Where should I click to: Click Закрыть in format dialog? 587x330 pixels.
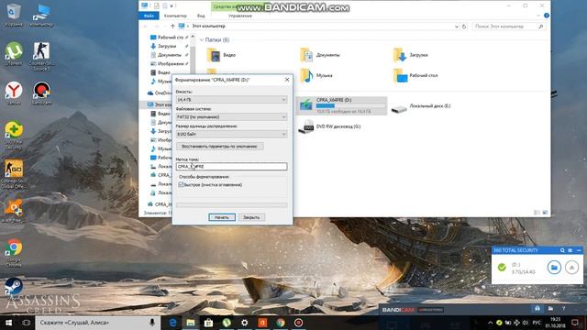point(251,217)
